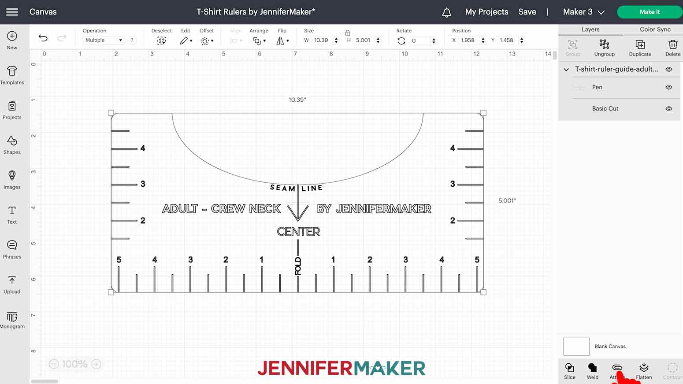Adjust the Height value stepper
This screenshot has width=683, height=384.
pos(378,40)
